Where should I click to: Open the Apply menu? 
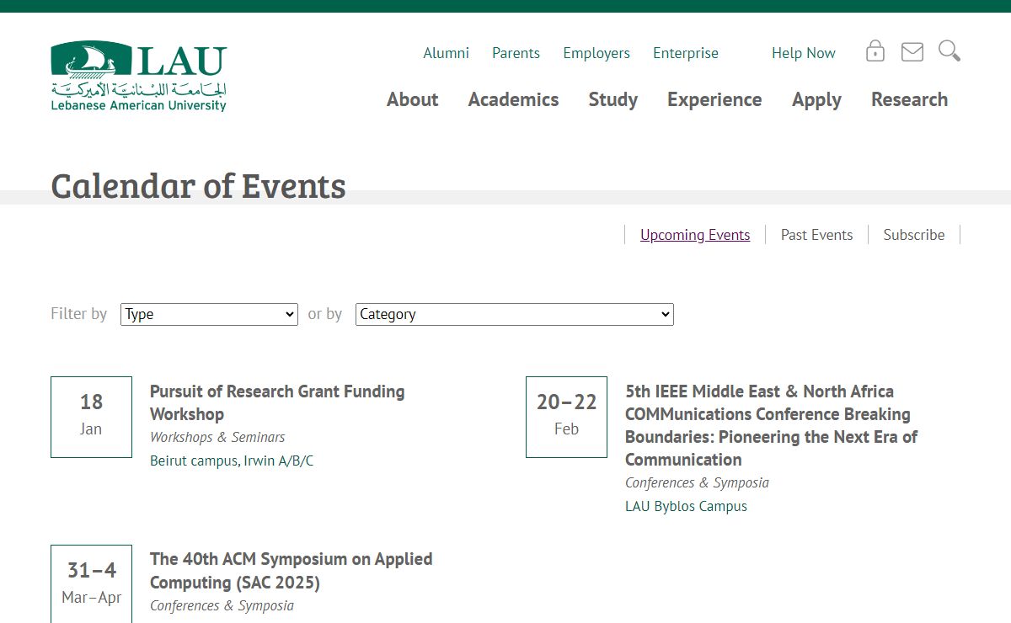tap(816, 99)
